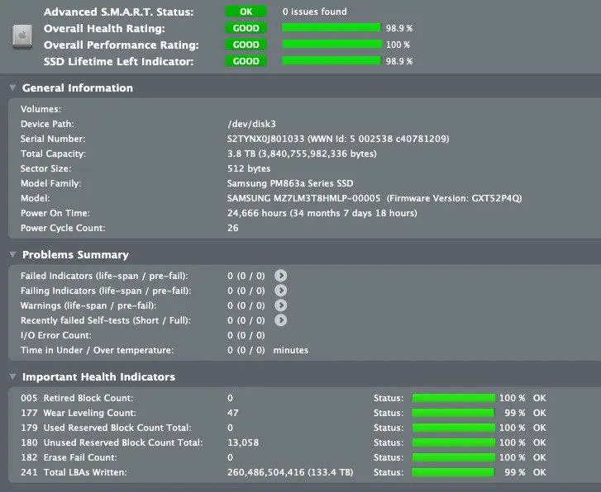Select the device path '/dev/disk3'
Screen dimensions: 601x492
(x=251, y=124)
